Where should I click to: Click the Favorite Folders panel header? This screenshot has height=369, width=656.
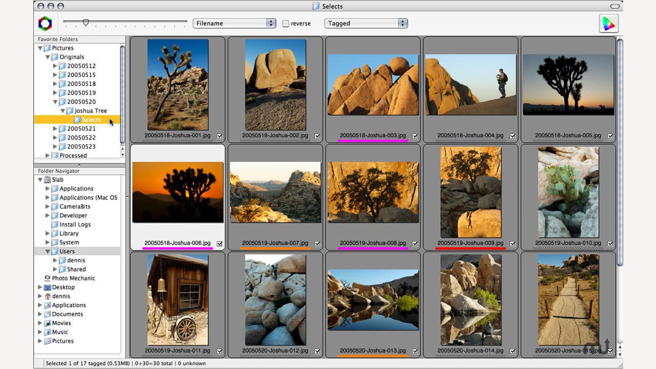(58, 39)
